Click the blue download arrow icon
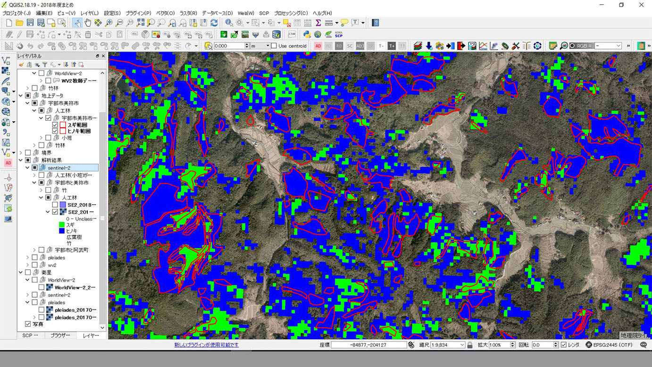652x367 pixels. pyautogui.click(x=429, y=46)
